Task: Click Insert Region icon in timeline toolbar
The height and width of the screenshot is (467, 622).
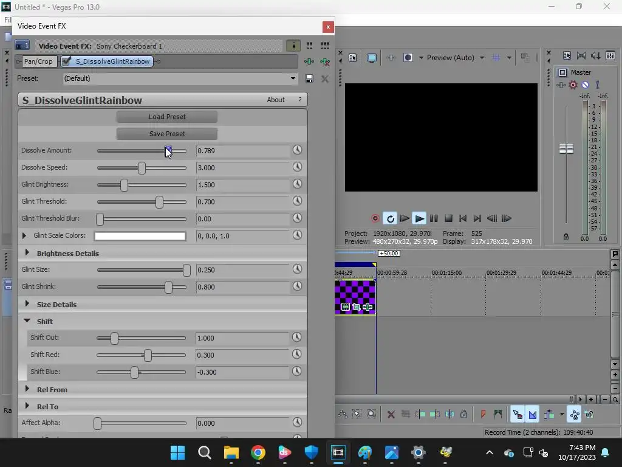Action: pyautogui.click(x=498, y=414)
